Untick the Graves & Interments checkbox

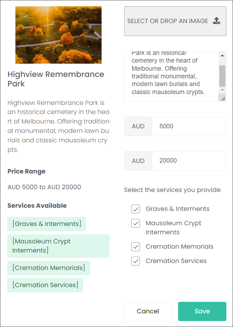tap(136, 209)
